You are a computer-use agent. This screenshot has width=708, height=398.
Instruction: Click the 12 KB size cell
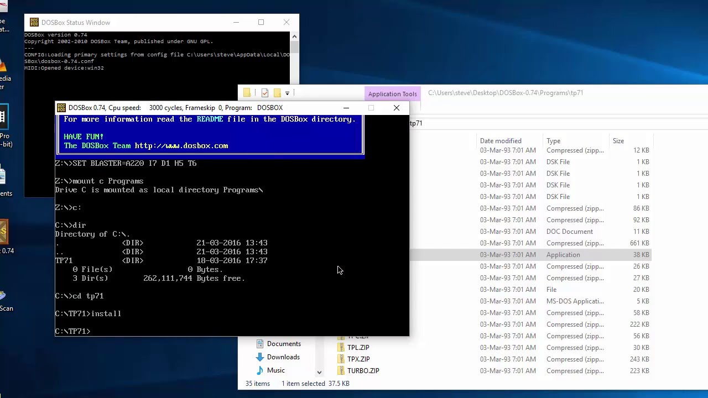pyautogui.click(x=641, y=150)
